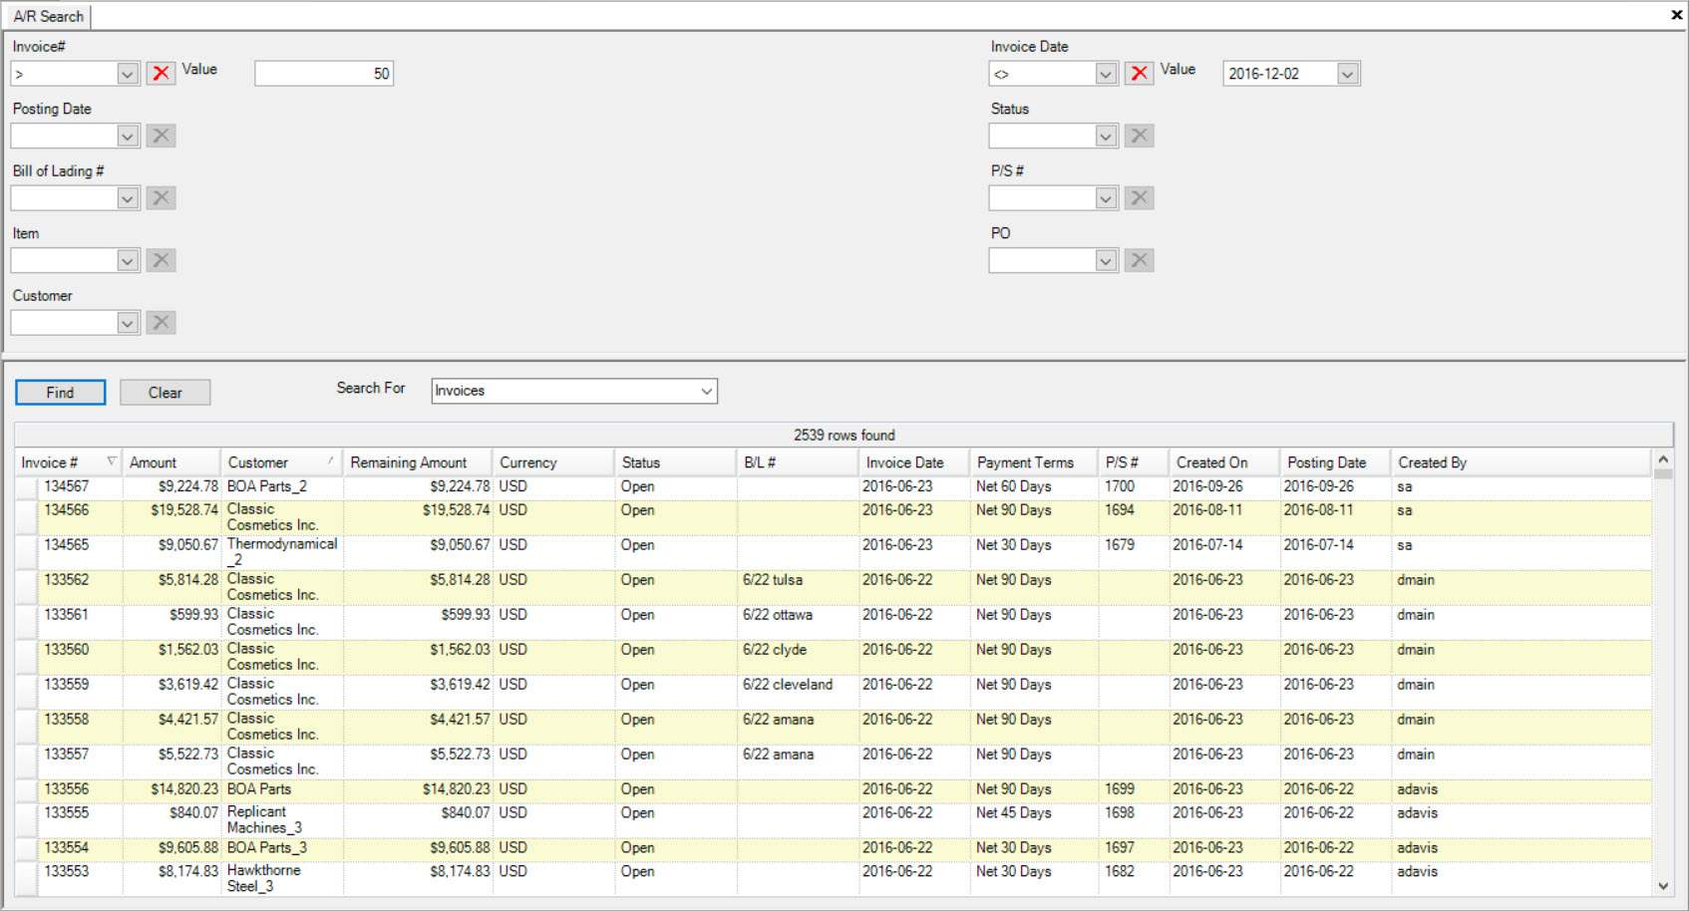Click scroll up arrow of results grid
The height and width of the screenshot is (911, 1689).
pos(1663,459)
